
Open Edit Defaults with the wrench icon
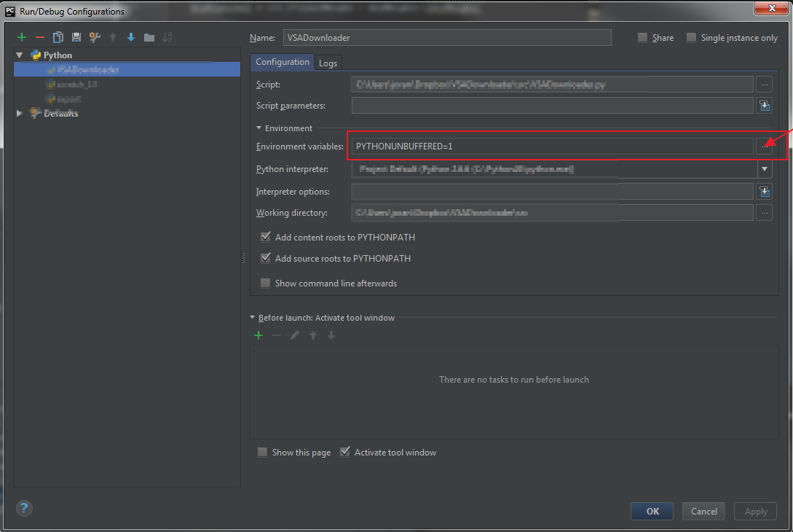point(94,36)
